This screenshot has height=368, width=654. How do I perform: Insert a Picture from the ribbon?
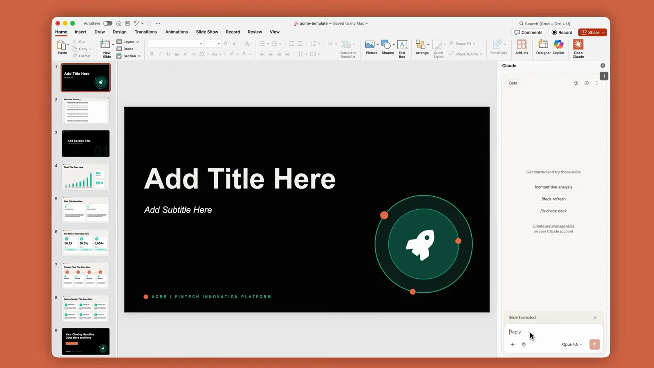point(372,47)
